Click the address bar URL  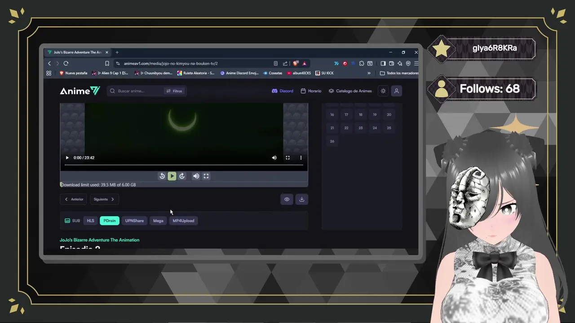click(x=171, y=63)
